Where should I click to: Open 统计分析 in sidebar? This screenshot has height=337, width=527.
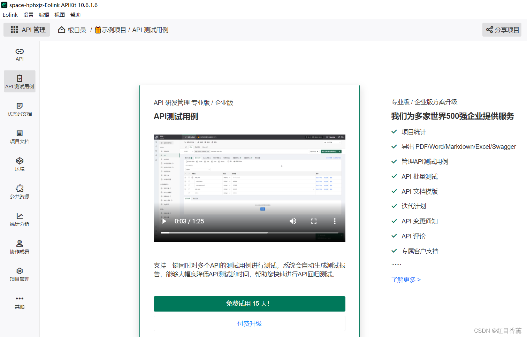tap(20, 220)
